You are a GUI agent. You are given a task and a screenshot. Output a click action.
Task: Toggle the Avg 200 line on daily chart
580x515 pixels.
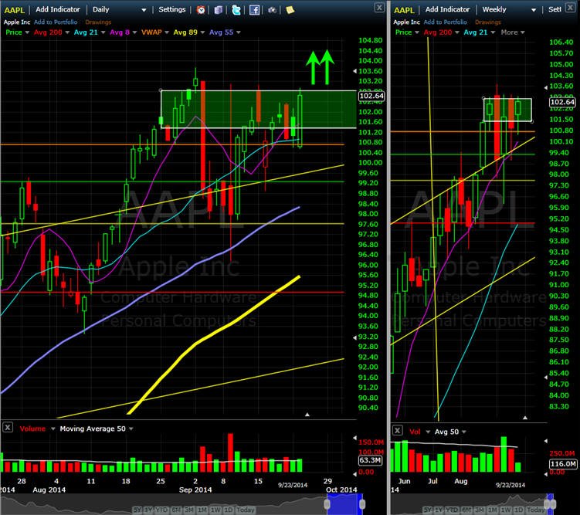click(48, 32)
